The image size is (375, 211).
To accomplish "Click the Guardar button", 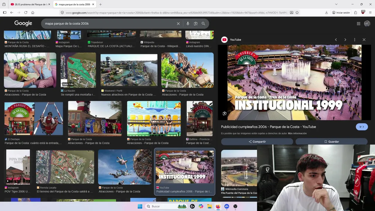I will tap(331, 142).
